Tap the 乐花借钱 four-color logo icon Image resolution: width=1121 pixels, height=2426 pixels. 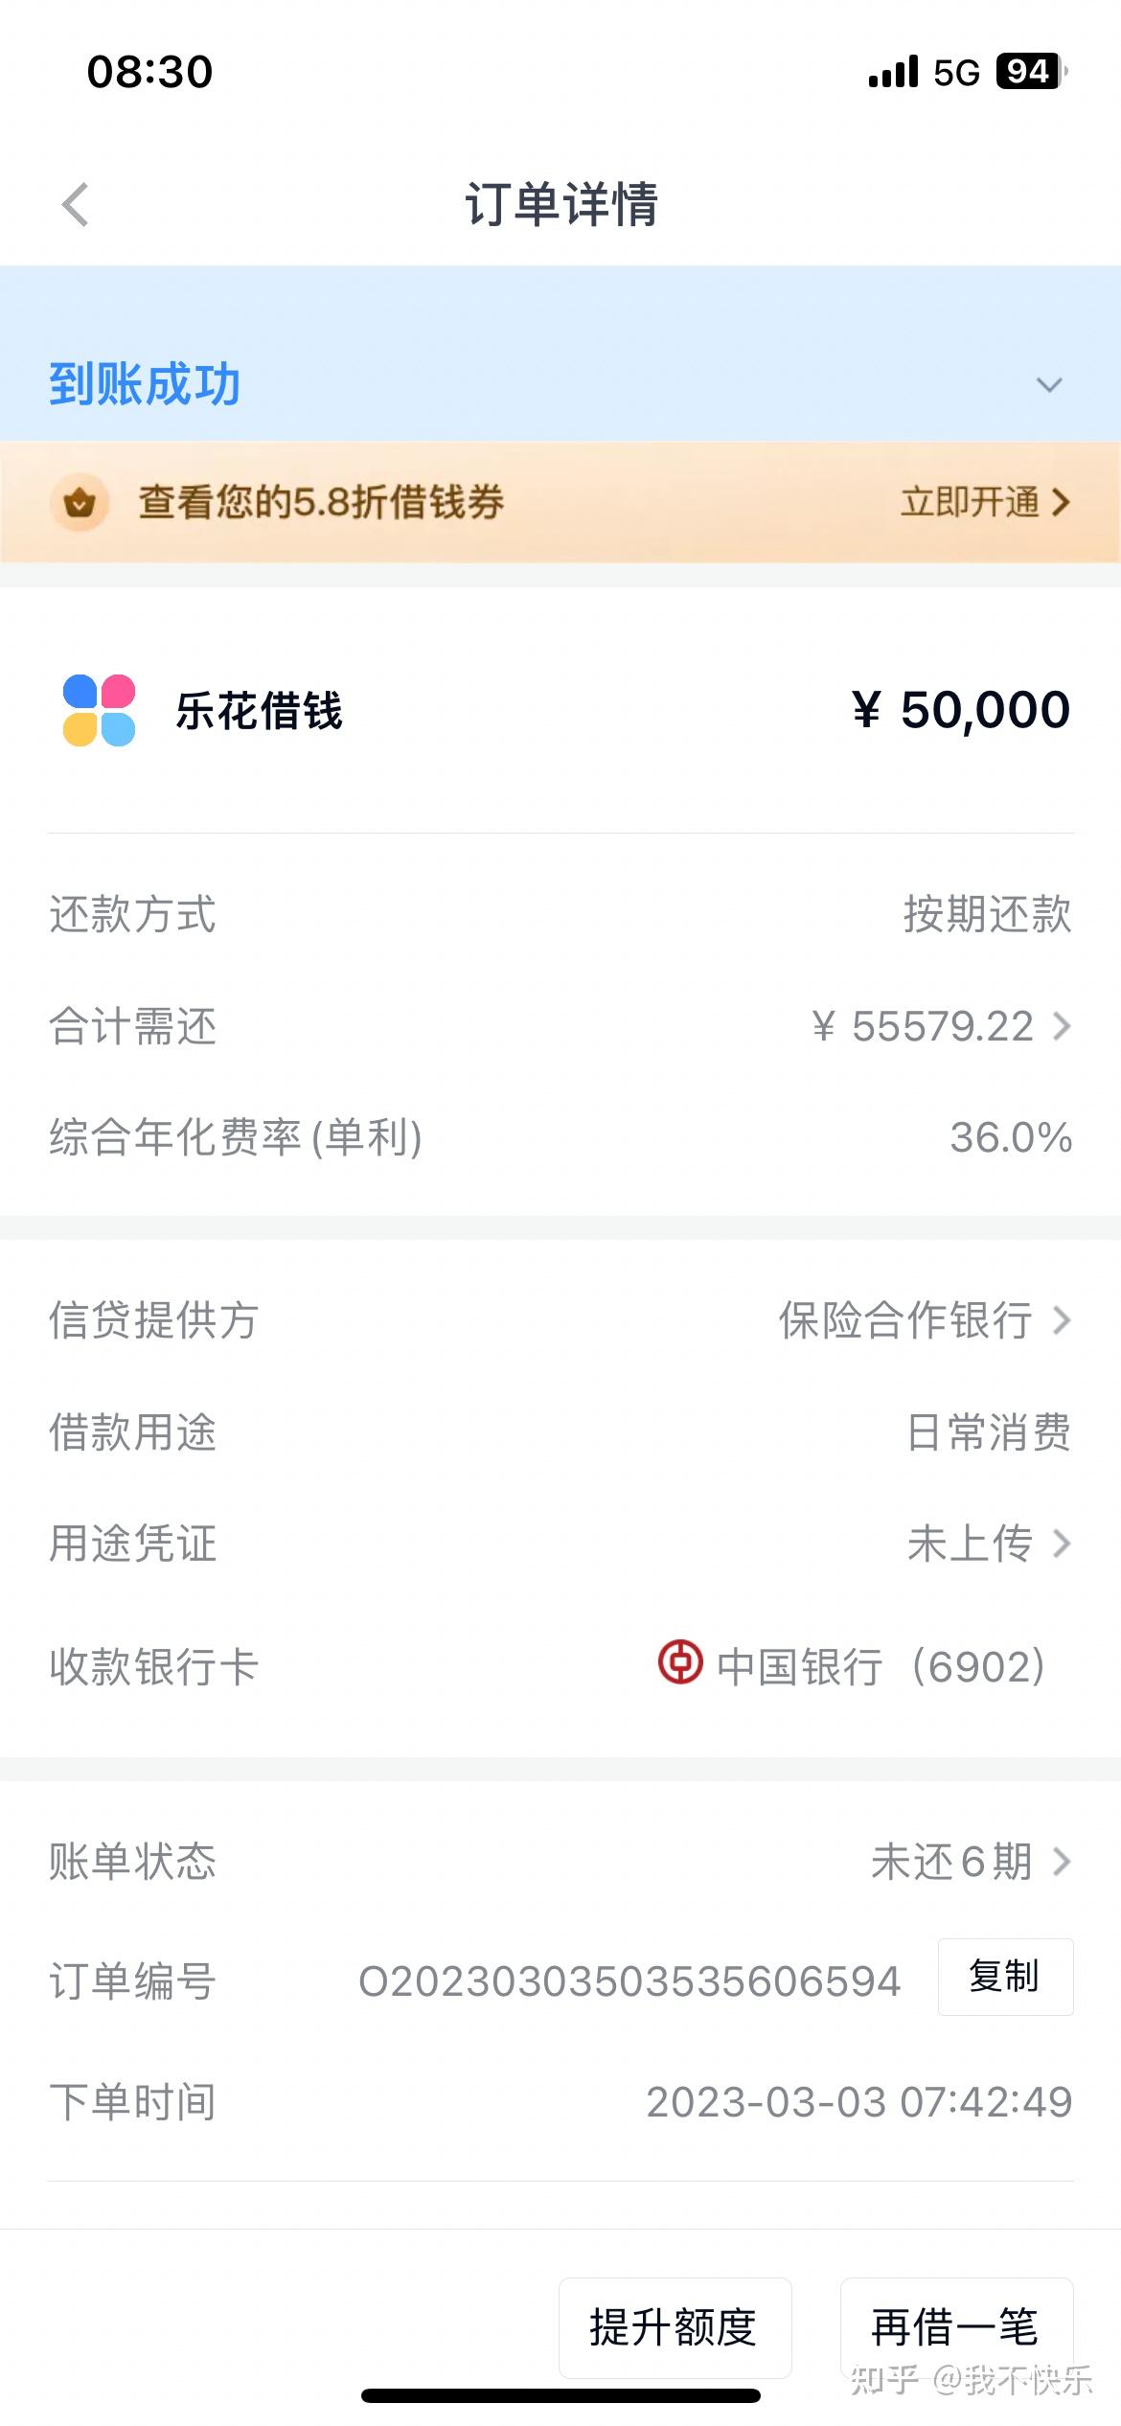click(99, 710)
